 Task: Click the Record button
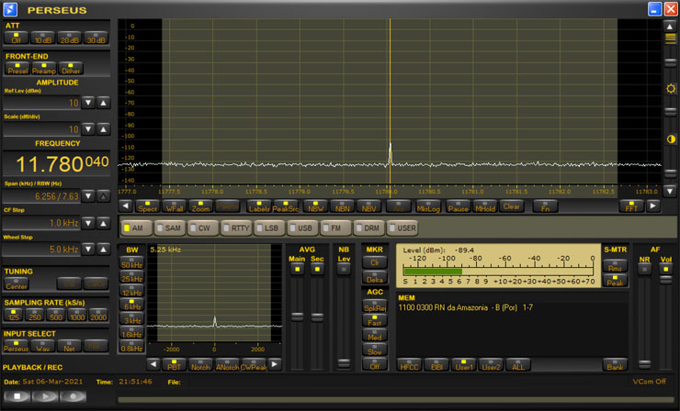point(73,395)
